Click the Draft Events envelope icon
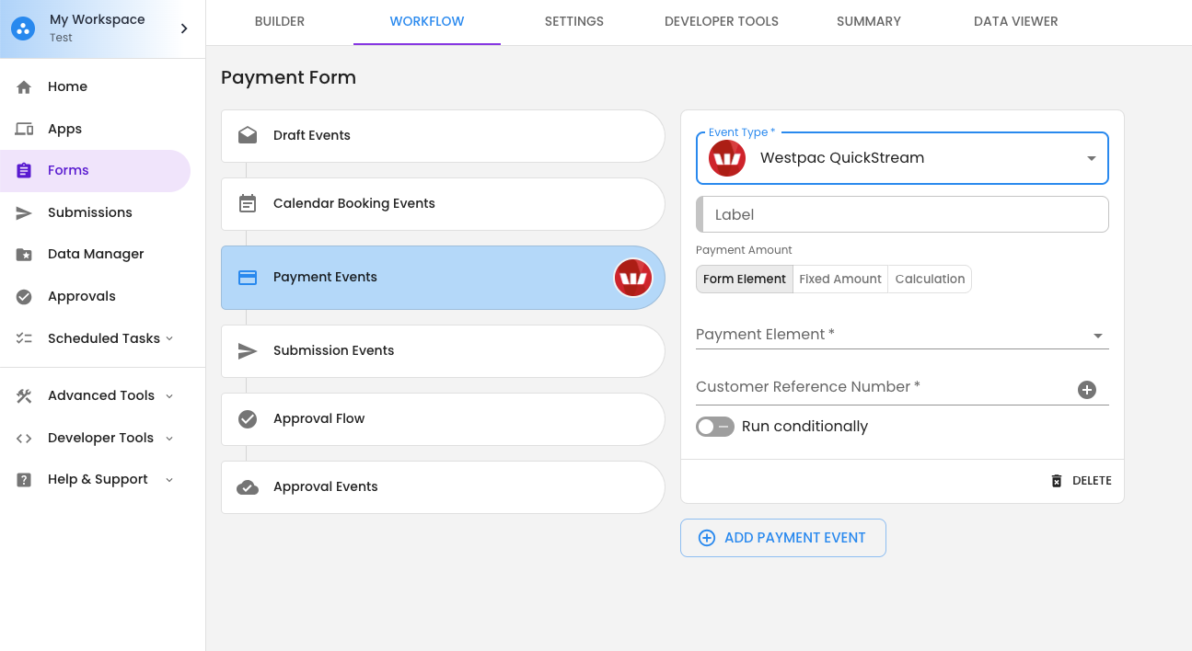The width and height of the screenshot is (1192, 651). pos(248,135)
